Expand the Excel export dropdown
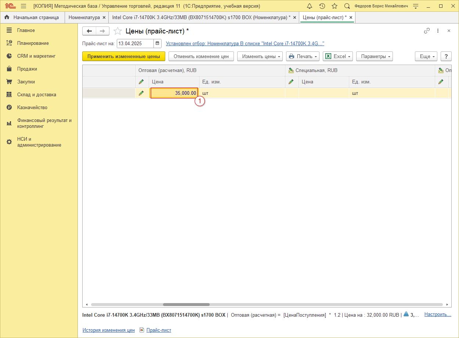Viewport: 459px width, 338px height. pos(337,56)
